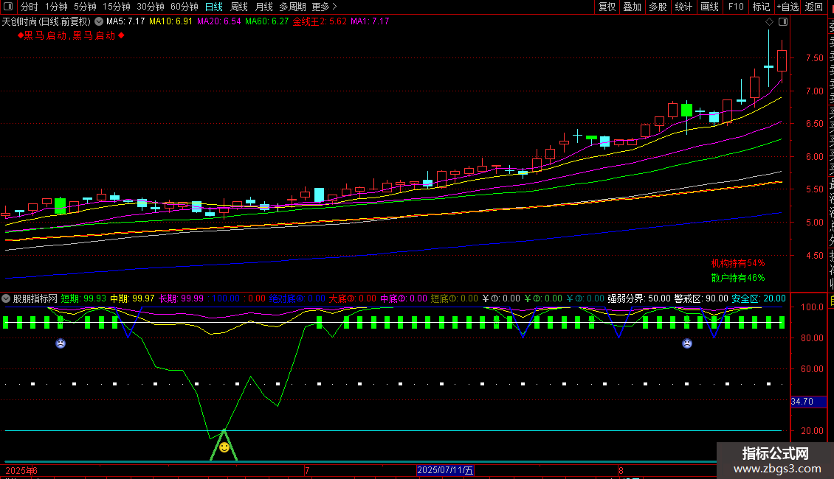Viewport: 834px width, 479px height.
Task: Click the 股朋指标网 indicator name
Action: coord(35,299)
